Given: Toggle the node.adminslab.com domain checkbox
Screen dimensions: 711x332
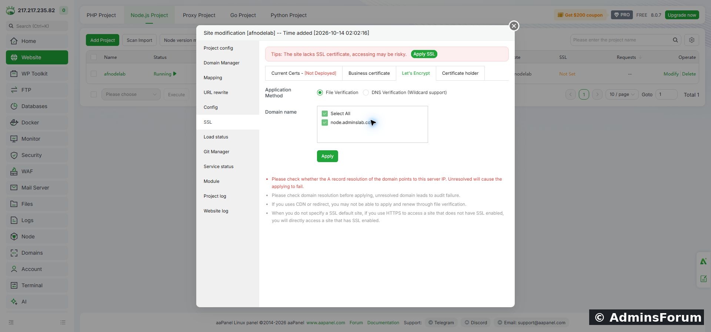Looking at the screenshot, I should [x=325, y=123].
